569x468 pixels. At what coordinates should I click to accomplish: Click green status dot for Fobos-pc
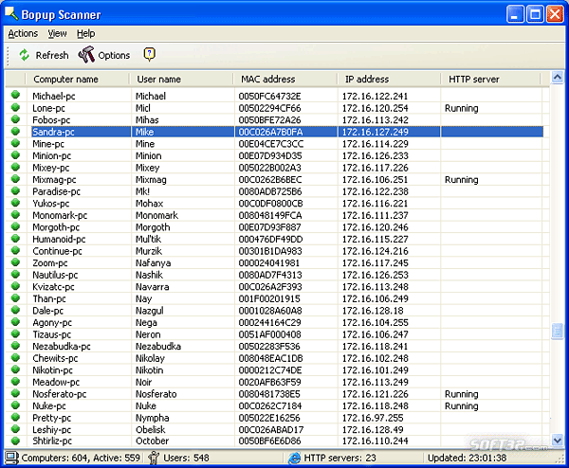(x=15, y=119)
